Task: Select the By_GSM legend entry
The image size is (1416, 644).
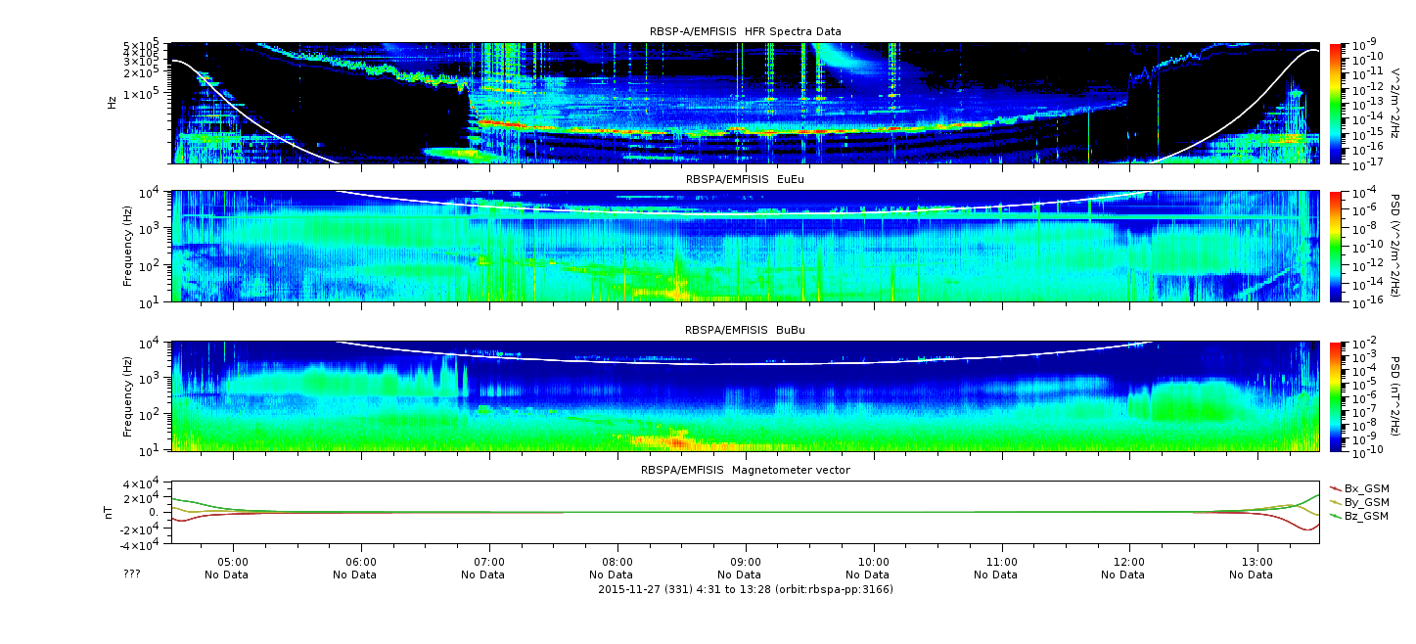Action: [x=1365, y=501]
